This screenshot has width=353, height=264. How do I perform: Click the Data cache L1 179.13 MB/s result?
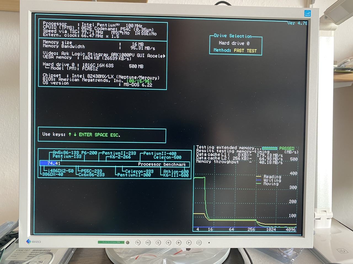[x=239, y=155]
